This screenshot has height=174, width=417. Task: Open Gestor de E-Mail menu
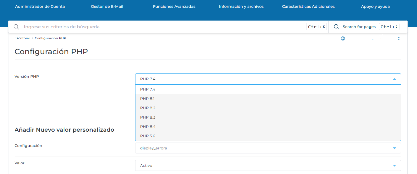pos(107,7)
